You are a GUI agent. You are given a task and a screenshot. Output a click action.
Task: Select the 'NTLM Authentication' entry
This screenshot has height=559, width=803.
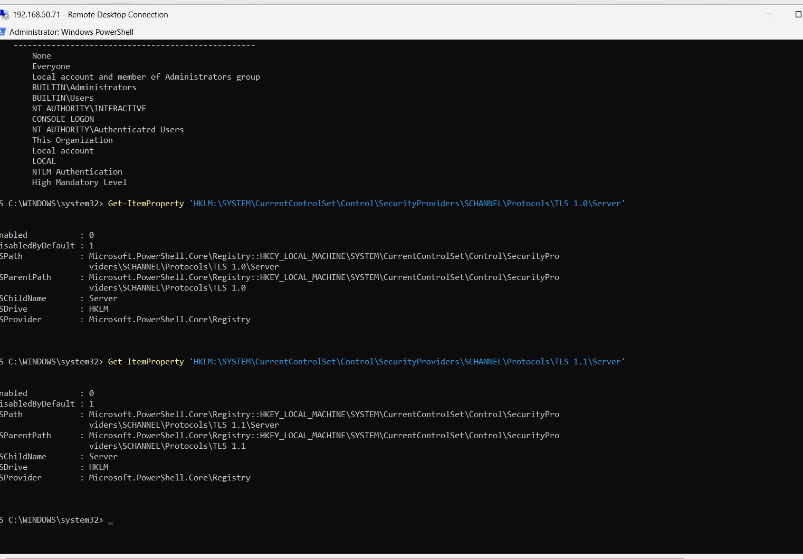[77, 172]
